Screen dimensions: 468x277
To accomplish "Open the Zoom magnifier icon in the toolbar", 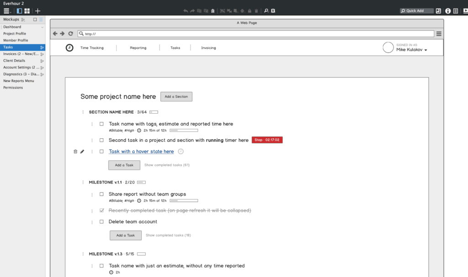I will click(266, 10).
